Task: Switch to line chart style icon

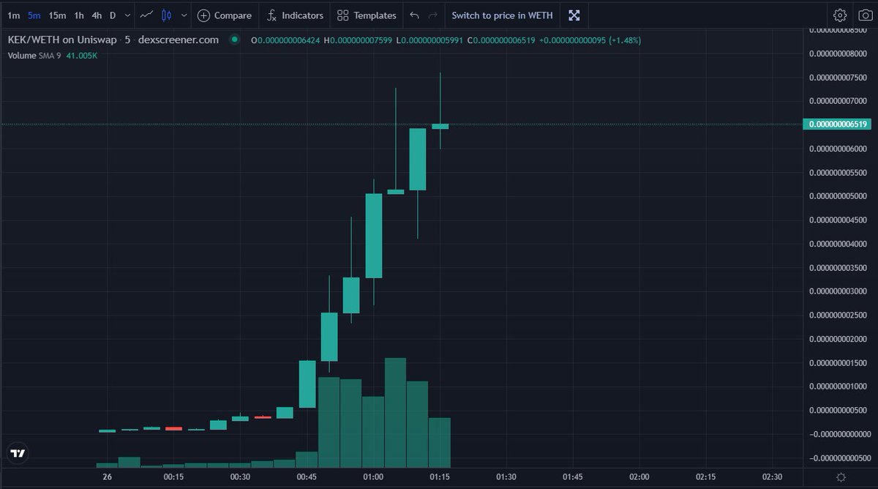Action: (146, 15)
